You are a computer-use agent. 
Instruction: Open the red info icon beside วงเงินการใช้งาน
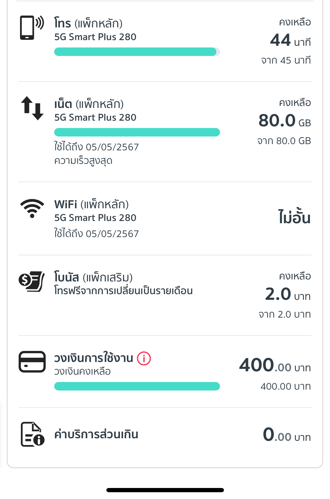tap(144, 359)
